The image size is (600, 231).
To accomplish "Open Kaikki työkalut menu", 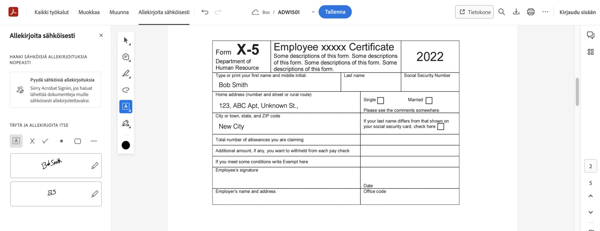I will tap(52, 12).
